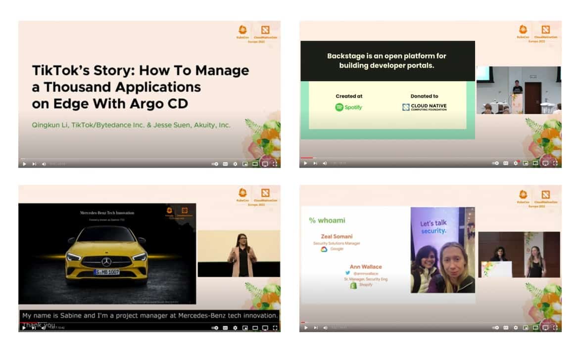Click the TikTok's Story title slide
The width and height of the screenshot is (580, 350).
[x=141, y=87]
